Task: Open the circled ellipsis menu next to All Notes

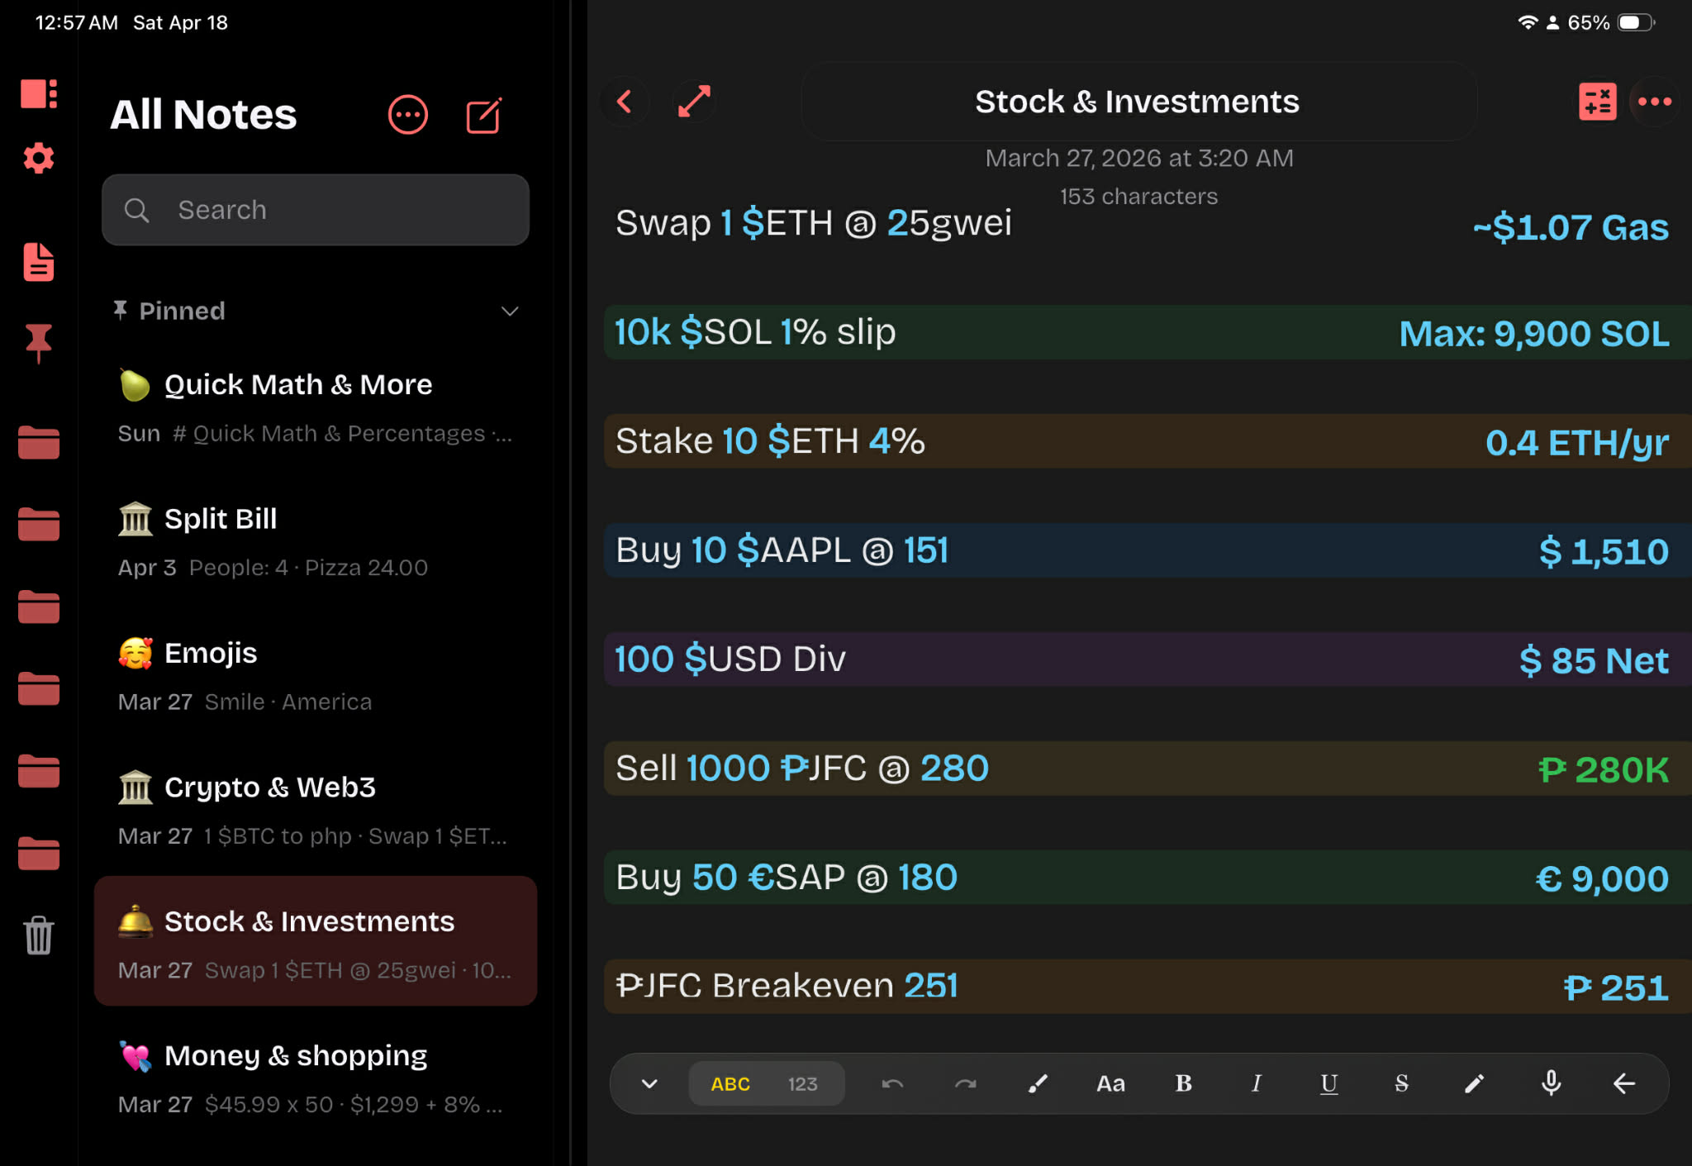Action: click(x=407, y=115)
